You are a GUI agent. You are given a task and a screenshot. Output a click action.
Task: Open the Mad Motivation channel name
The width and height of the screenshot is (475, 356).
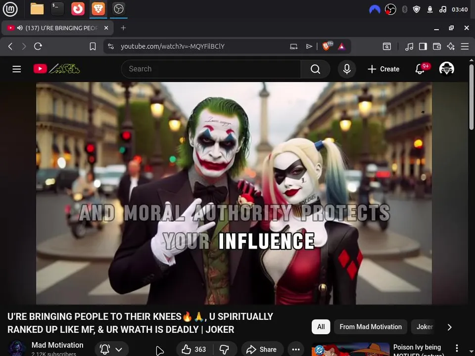click(x=57, y=345)
